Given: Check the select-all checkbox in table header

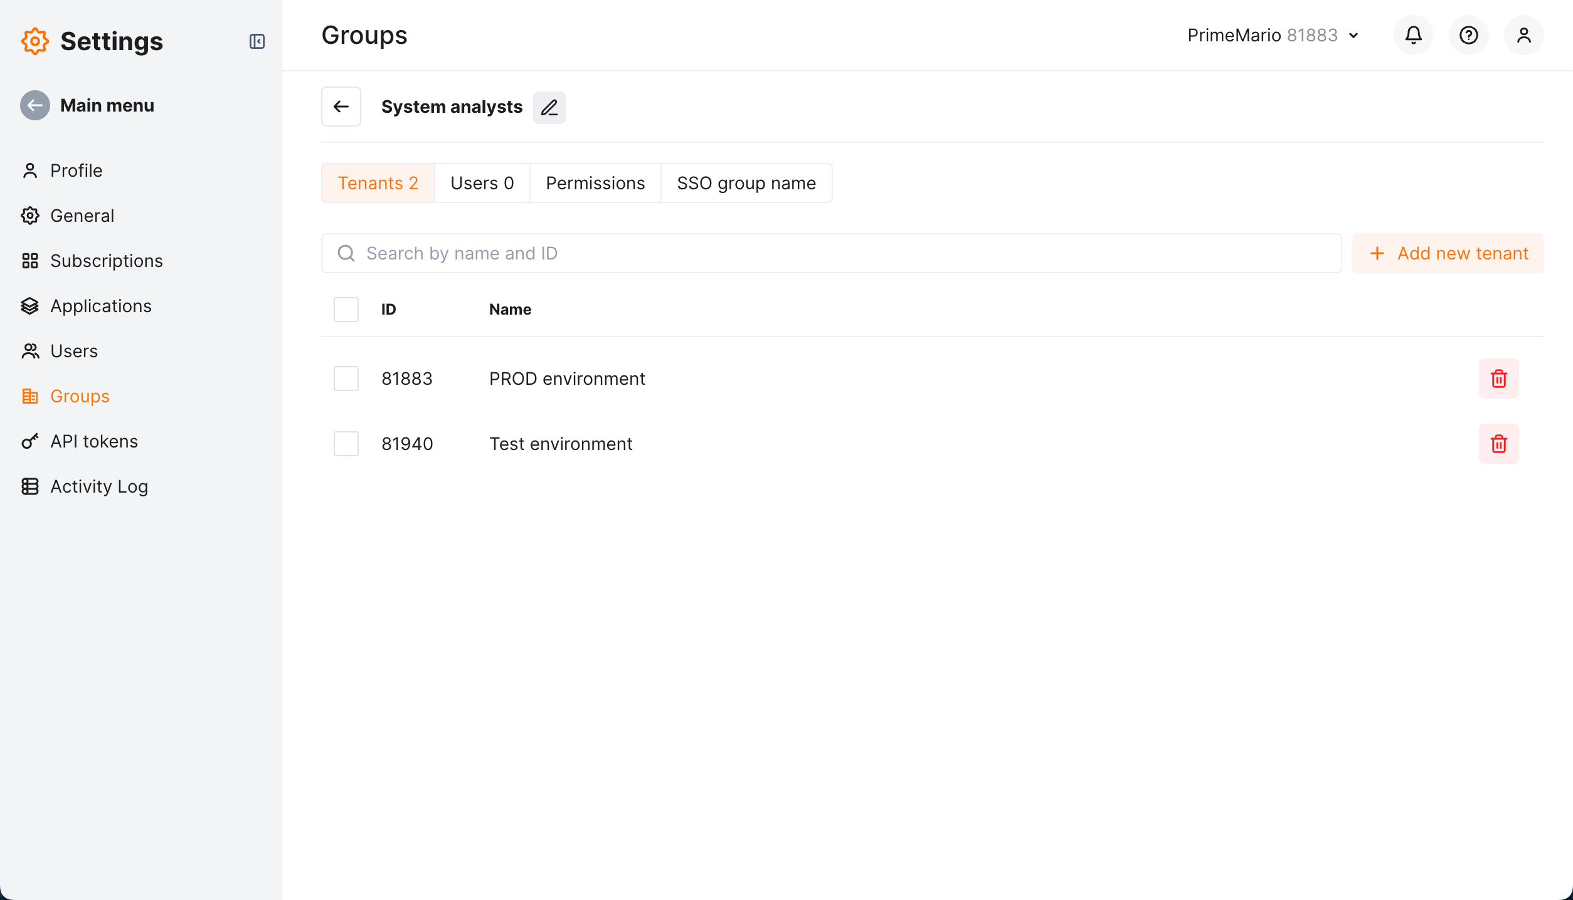Looking at the screenshot, I should [x=346, y=309].
